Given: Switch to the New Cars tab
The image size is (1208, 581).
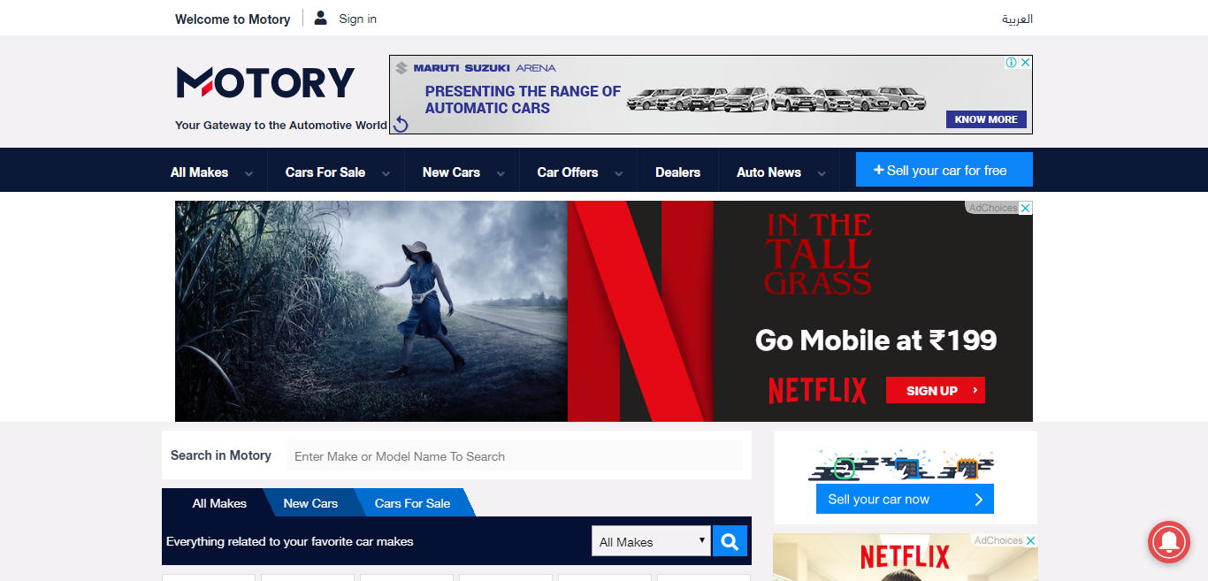Looking at the screenshot, I should pyautogui.click(x=310, y=503).
